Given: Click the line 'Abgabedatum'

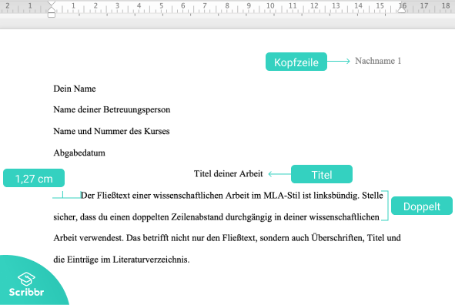Looking at the screenshot, I should pyautogui.click(x=79, y=153).
